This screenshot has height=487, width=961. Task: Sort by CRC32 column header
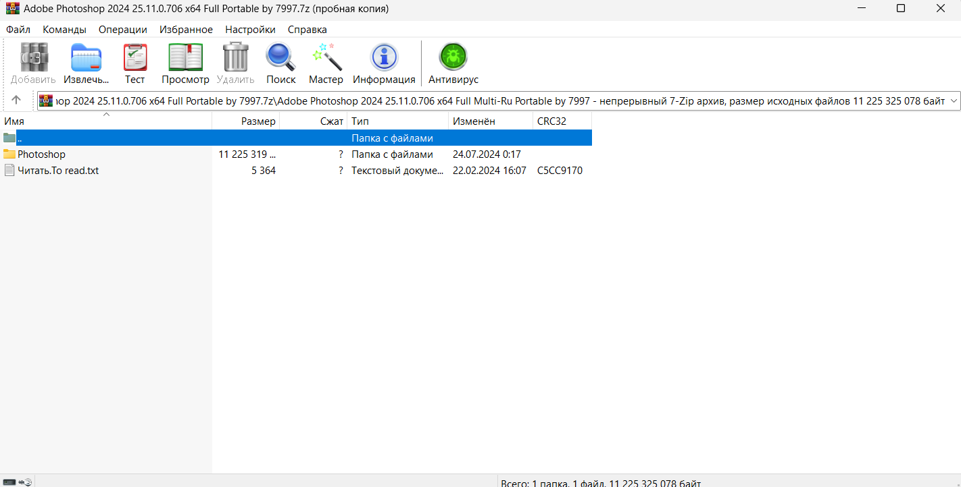562,121
